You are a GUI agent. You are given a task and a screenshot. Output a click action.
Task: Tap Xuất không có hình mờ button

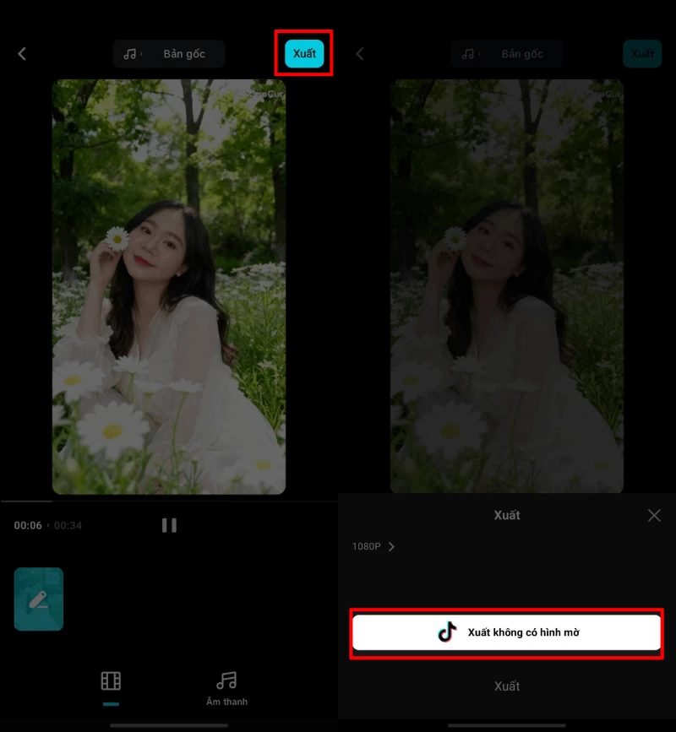click(x=506, y=632)
